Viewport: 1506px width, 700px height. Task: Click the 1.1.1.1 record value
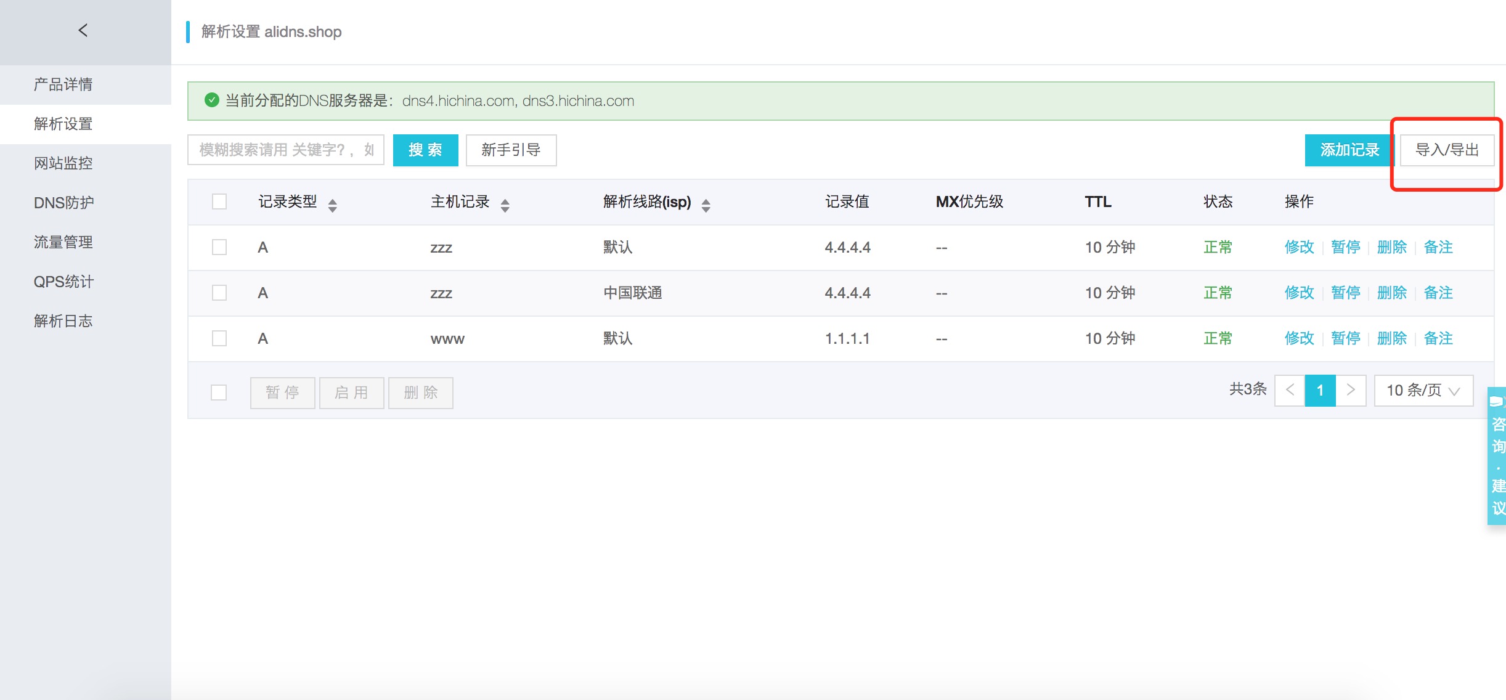(847, 338)
